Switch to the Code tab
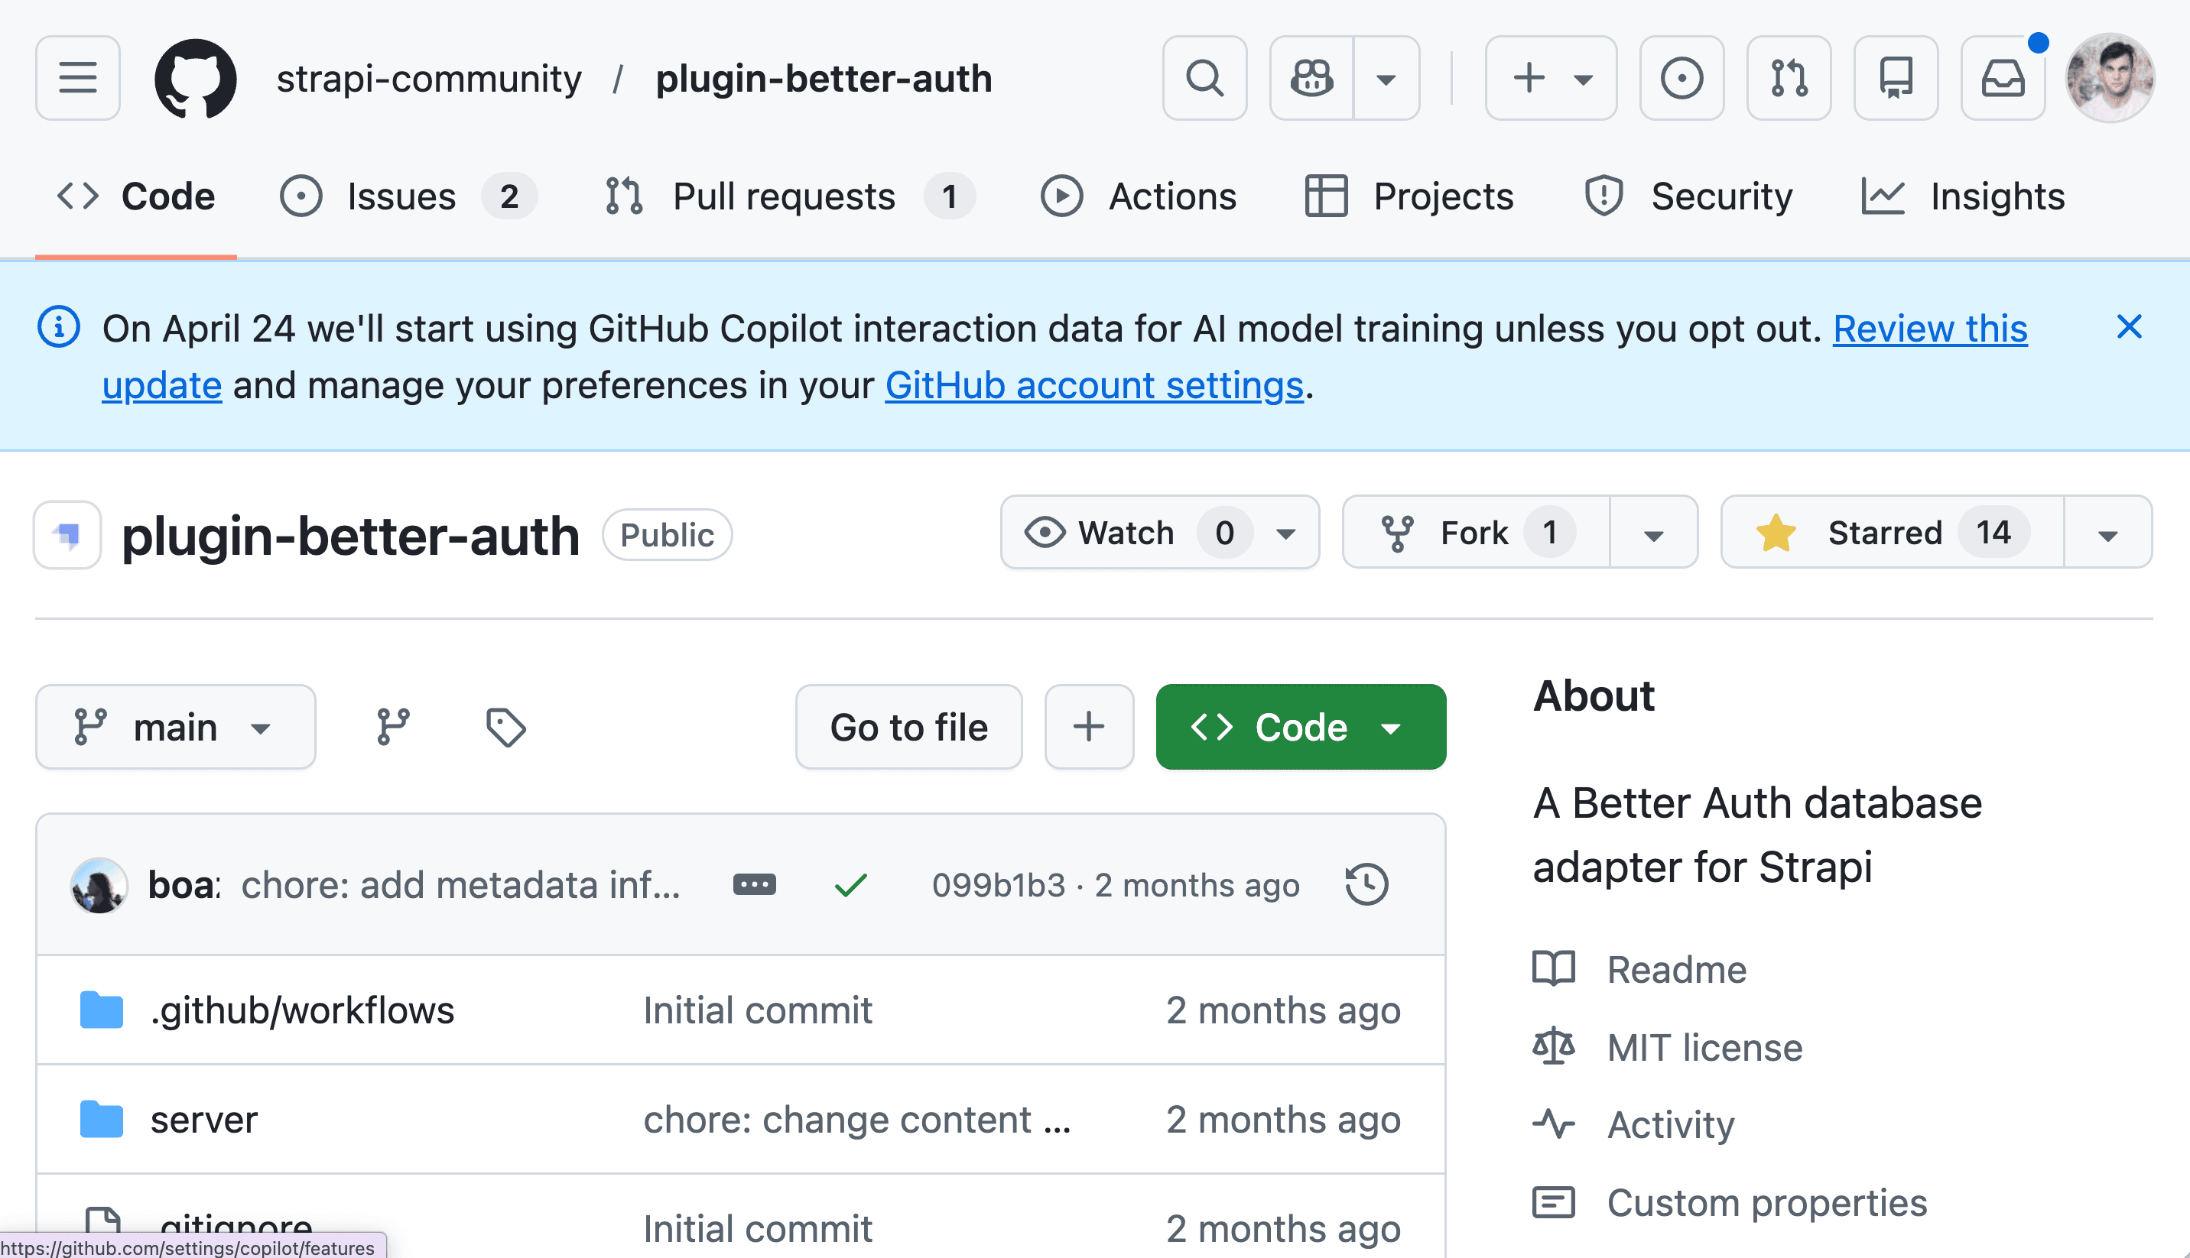 click(x=135, y=196)
